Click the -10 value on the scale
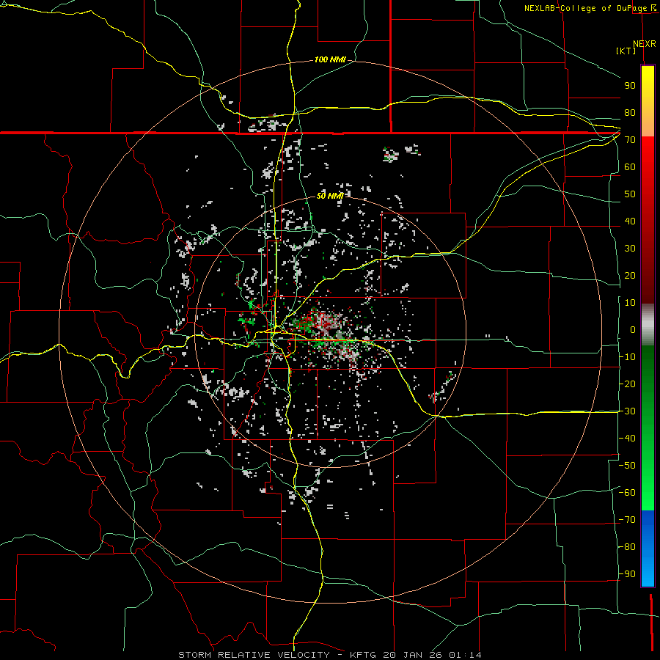 (x=627, y=357)
